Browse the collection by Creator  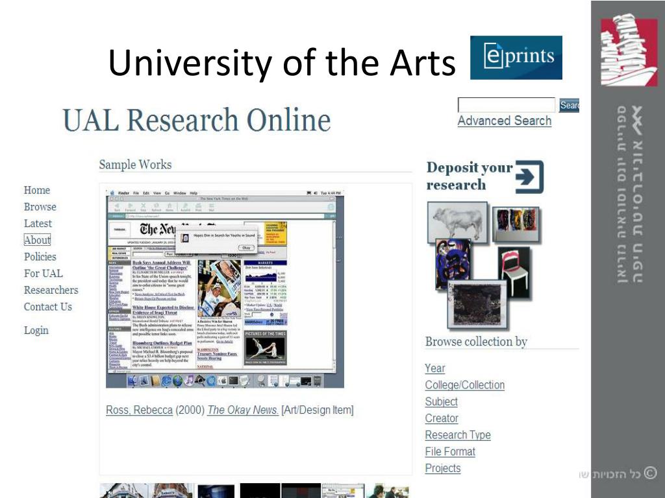442,418
